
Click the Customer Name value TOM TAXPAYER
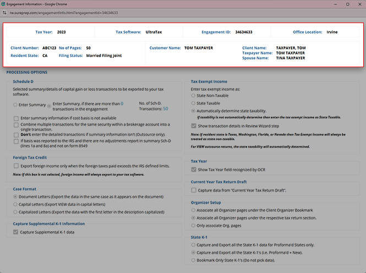tap(199, 48)
